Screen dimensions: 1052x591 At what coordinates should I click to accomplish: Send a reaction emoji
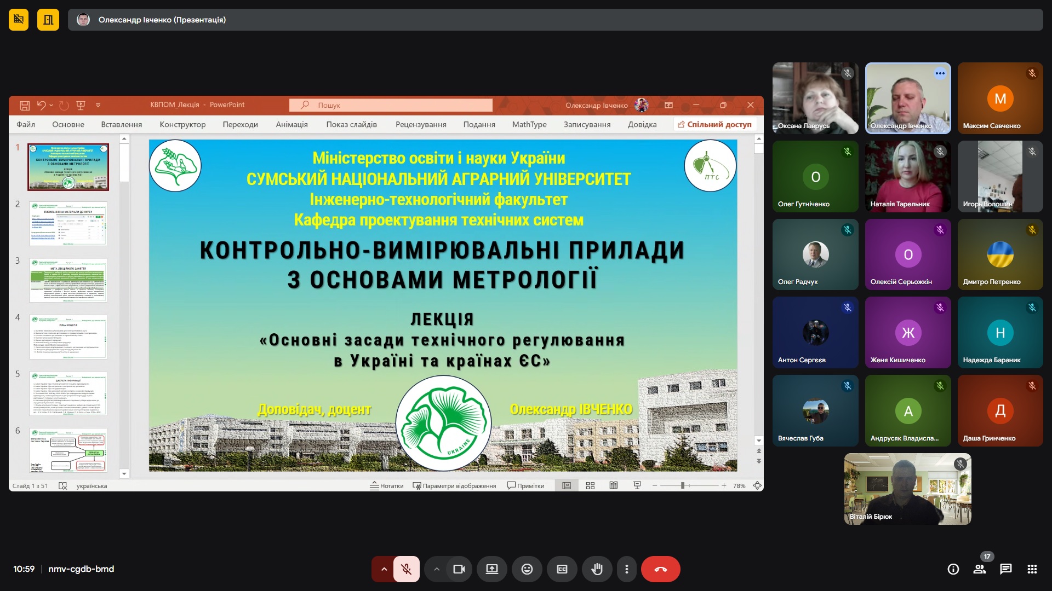point(527,569)
